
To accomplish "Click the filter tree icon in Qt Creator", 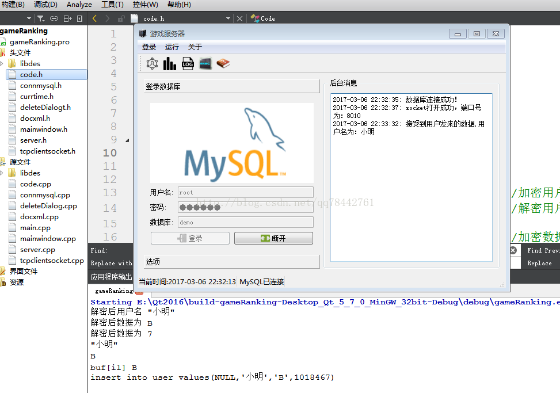I will click(x=41, y=18).
